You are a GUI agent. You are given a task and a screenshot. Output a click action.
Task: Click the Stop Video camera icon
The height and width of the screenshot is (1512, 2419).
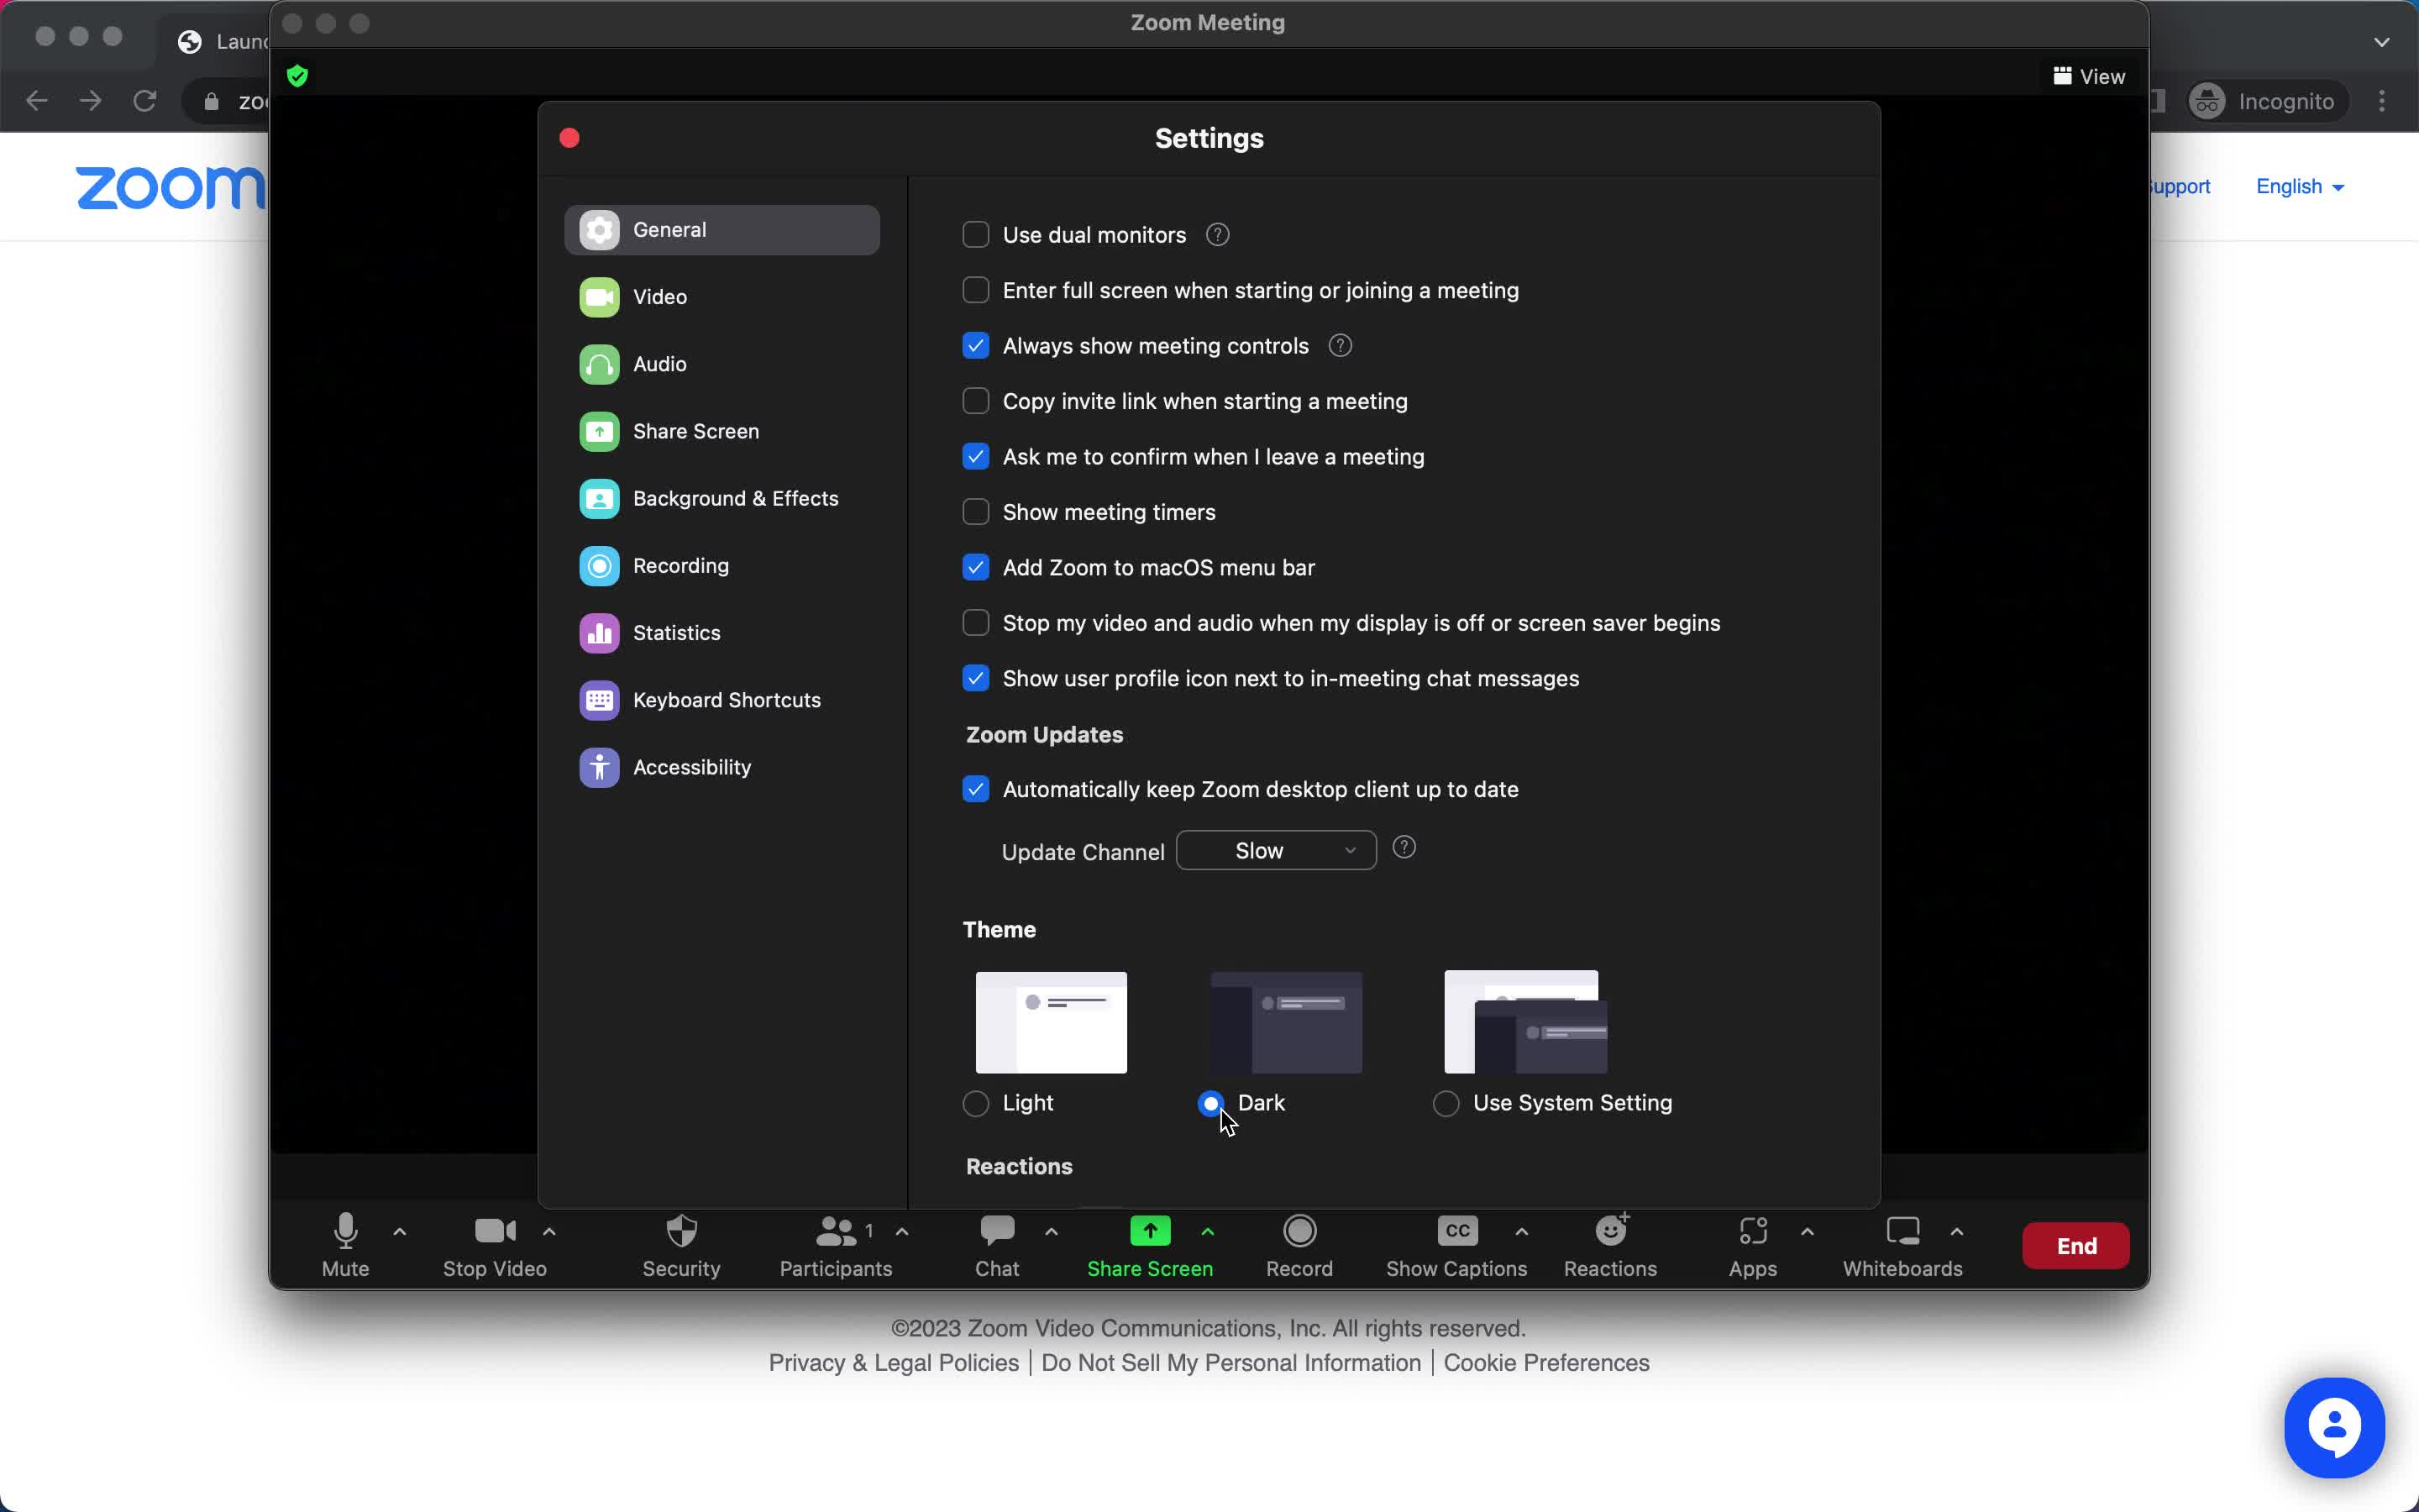(x=493, y=1230)
